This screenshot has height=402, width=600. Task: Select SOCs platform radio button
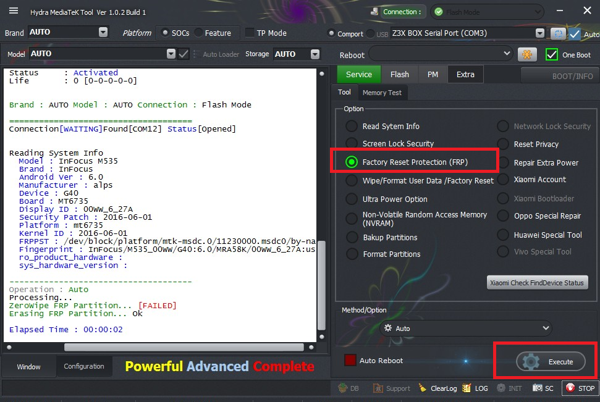[165, 33]
